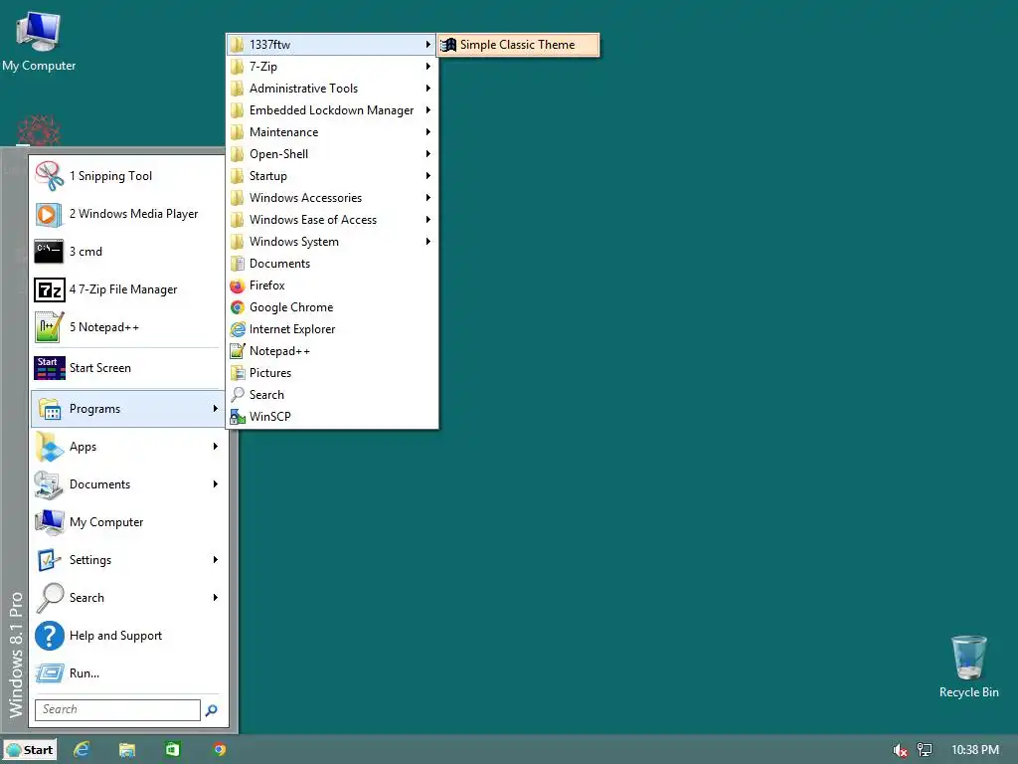
Task: Click the Maintenance label text
Action: (x=283, y=132)
